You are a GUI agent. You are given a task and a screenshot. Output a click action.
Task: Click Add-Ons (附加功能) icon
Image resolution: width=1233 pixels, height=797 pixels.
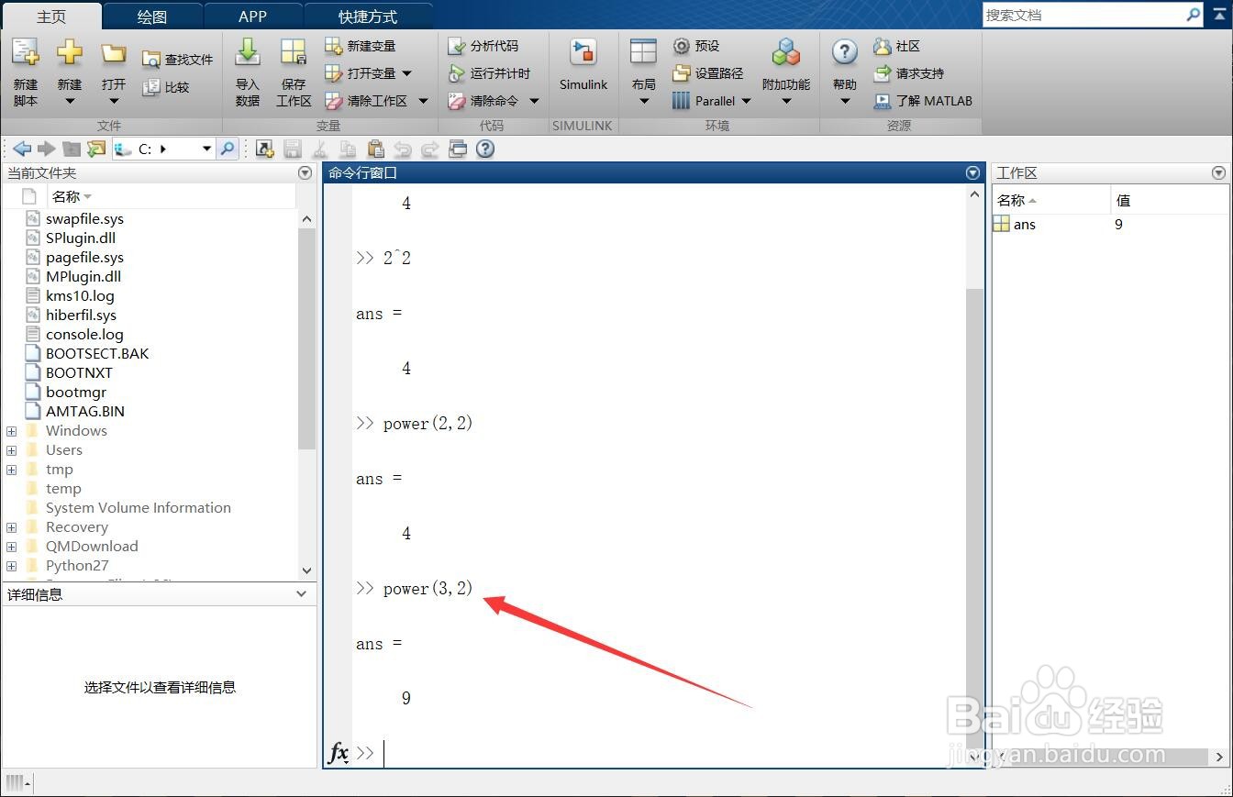[786, 53]
